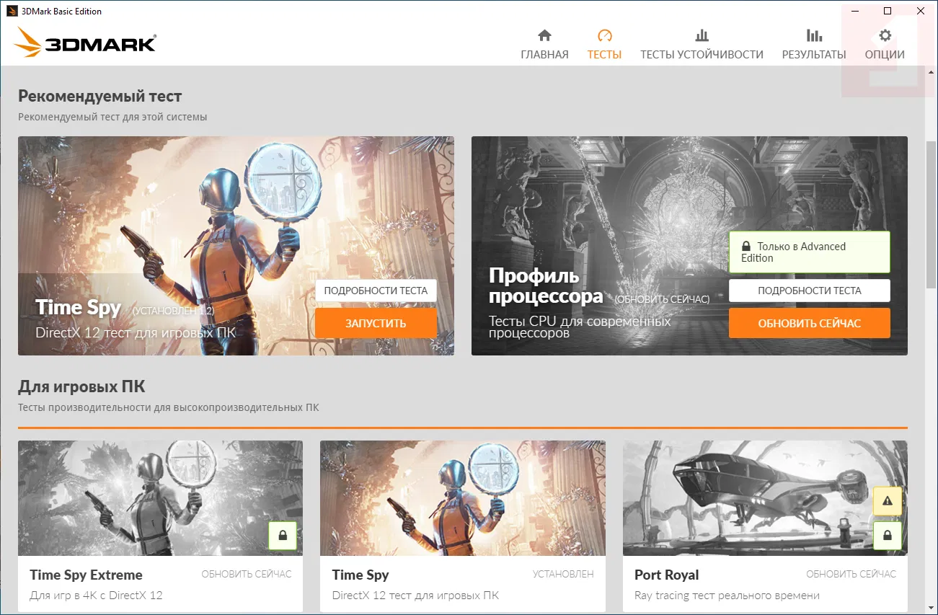Select the Time Spy Extreme thumbnail image

pyautogui.click(x=160, y=498)
